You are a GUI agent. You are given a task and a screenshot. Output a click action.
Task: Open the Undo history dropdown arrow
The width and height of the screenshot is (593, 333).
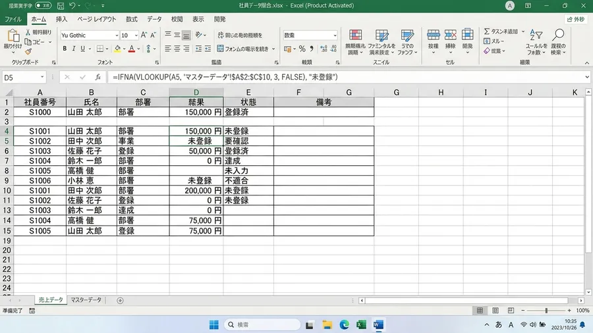coord(79,6)
